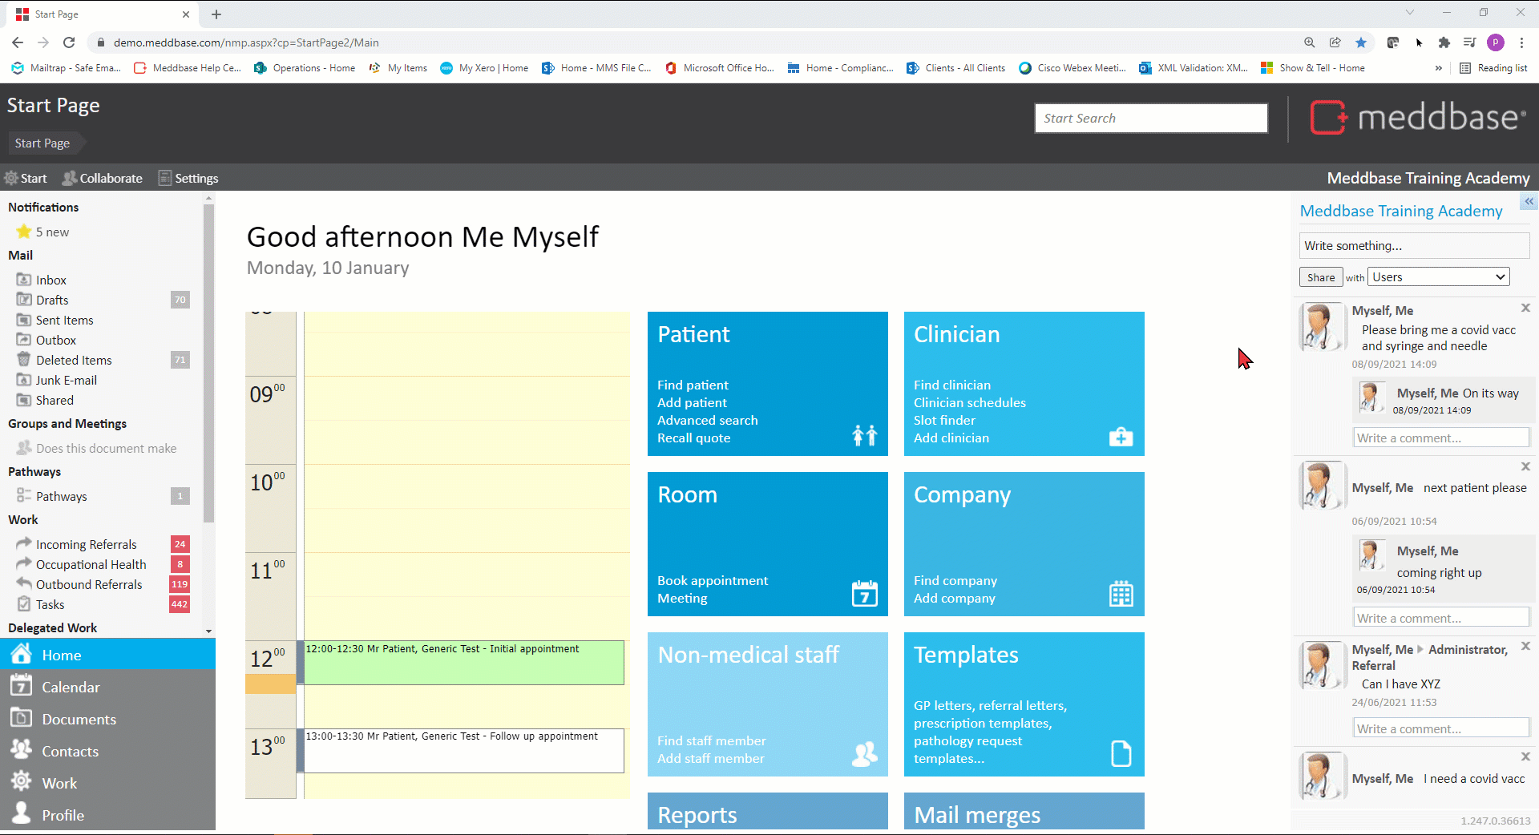Open the Collaborate menu
1539x835 pixels.
[x=103, y=178]
